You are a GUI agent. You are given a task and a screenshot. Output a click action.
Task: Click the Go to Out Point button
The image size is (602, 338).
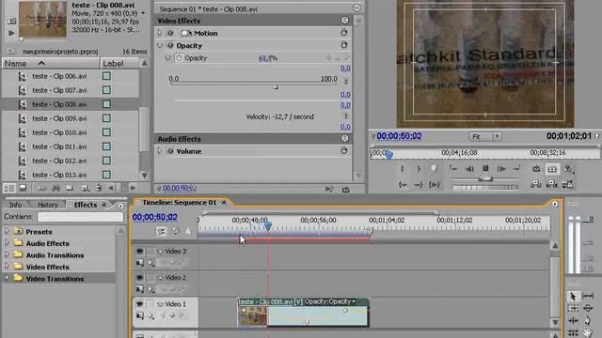418,185
